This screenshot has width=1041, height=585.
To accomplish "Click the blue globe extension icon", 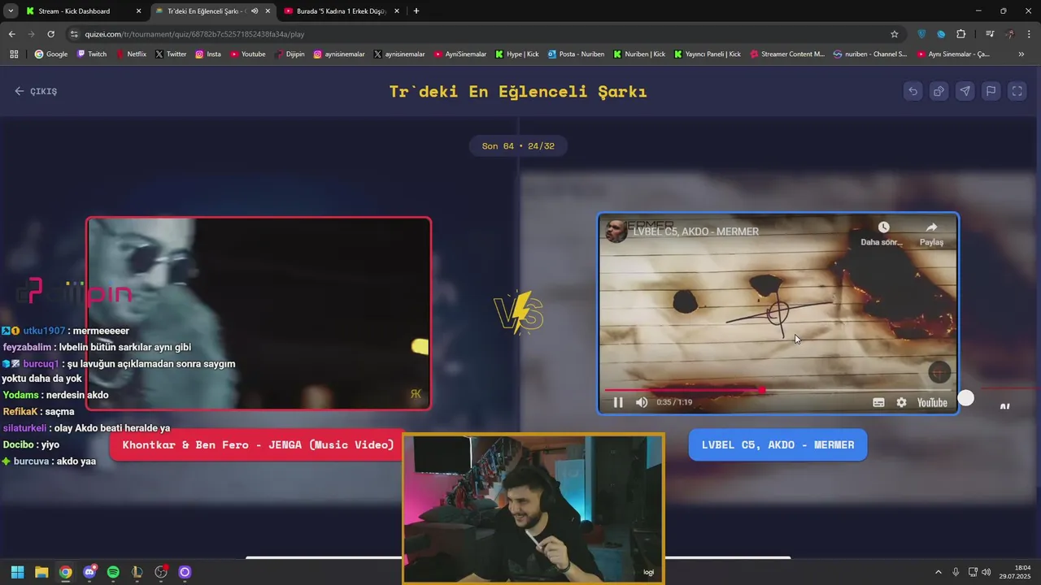I will 941,34.
